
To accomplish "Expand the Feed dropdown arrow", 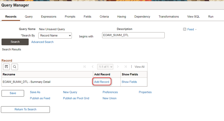I will (196, 30).
